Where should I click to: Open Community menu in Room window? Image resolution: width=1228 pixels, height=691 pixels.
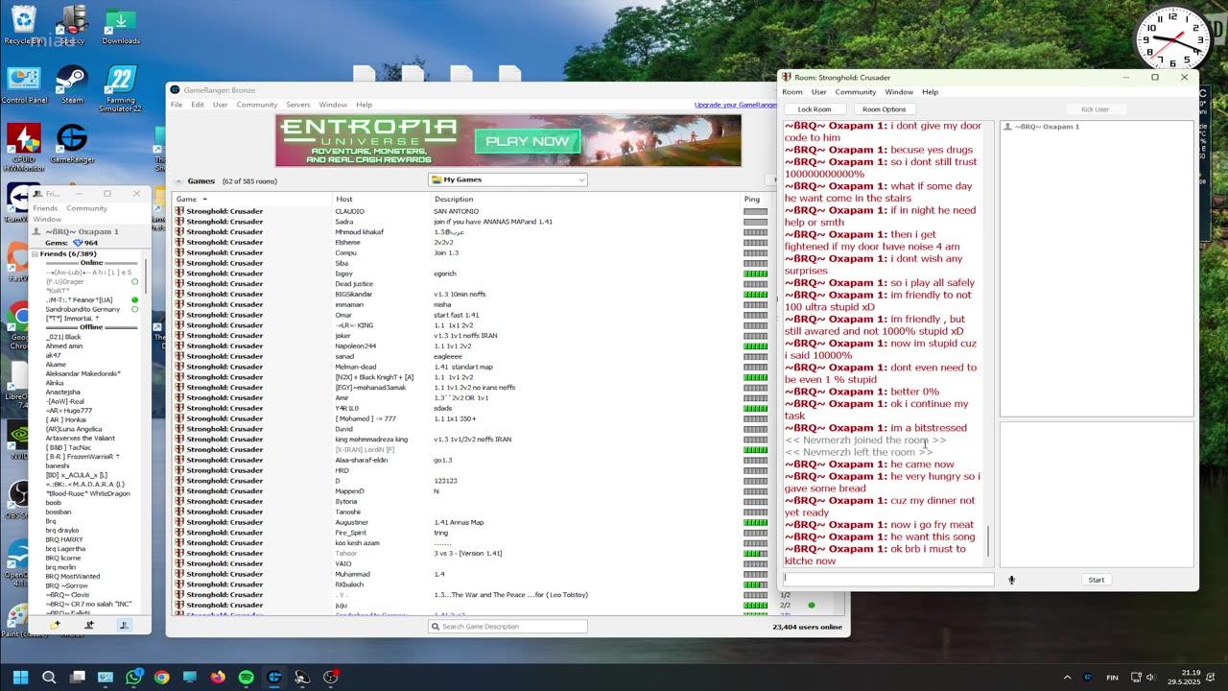tap(856, 92)
